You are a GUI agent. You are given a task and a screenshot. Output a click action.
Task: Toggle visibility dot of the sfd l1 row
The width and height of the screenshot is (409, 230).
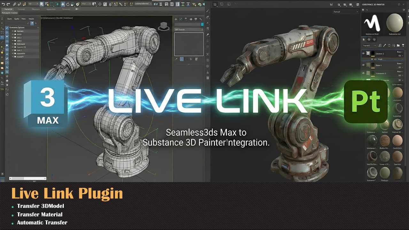tap(15, 37)
